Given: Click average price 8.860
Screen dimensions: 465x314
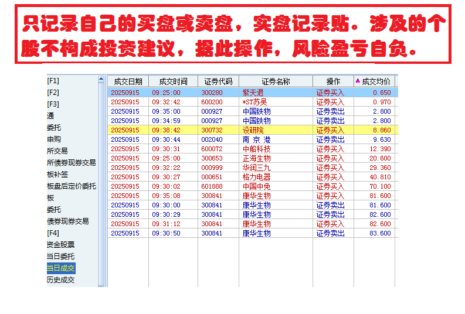Looking at the screenshot, I should 382,130.
